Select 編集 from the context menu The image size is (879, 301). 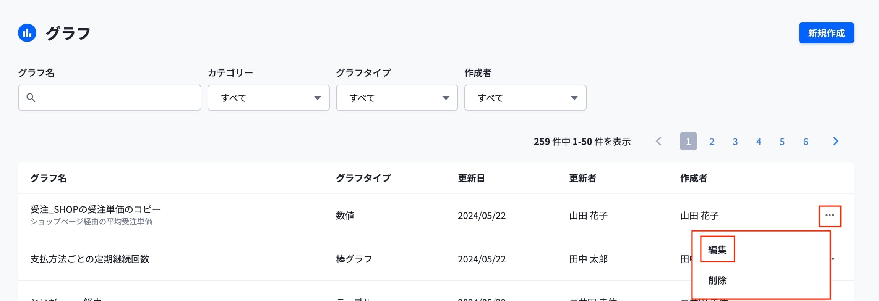tap(717, 249)
